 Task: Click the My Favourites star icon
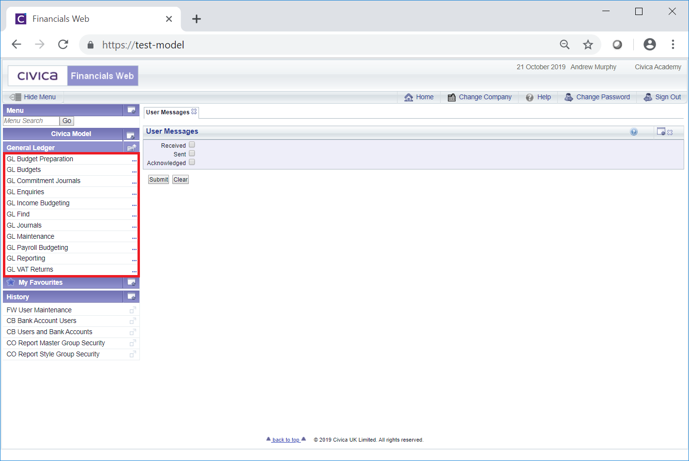pos(11,282)
